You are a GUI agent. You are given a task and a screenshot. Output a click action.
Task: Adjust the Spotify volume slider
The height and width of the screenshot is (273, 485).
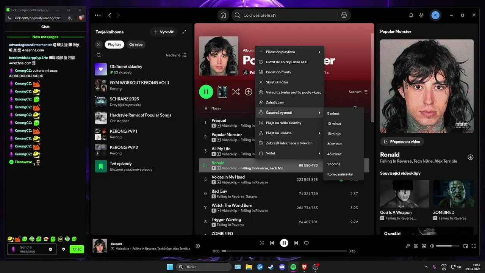(x=447, y=246)
